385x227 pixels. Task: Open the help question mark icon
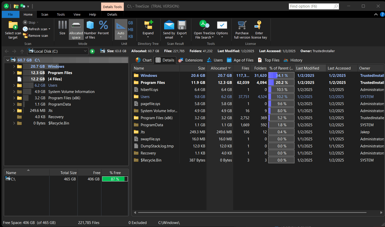[382, 14]
